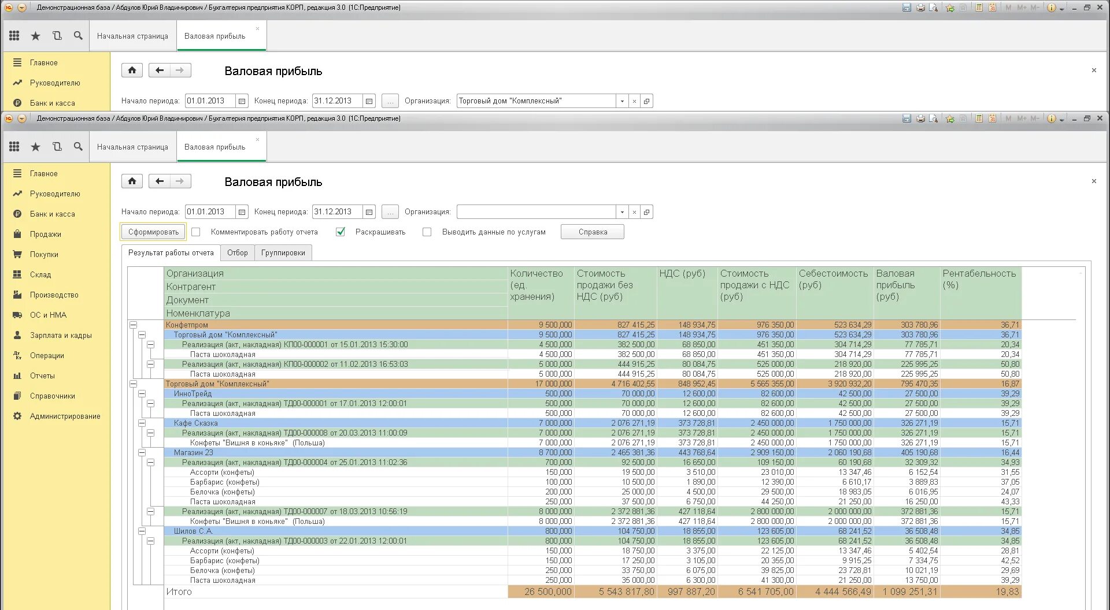Open calculator icon in front window titlebar
1110x610 pixels.
(x=979, y=118)
